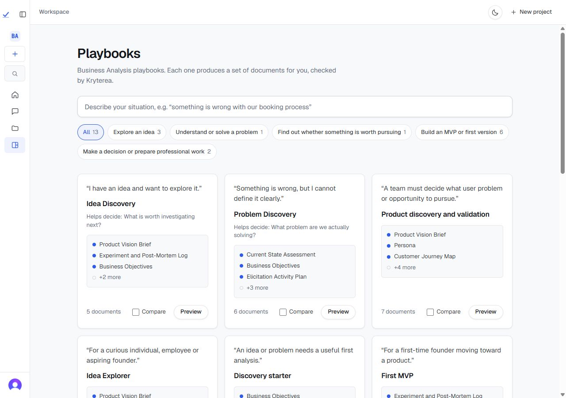
Task: Click Product Vision Brief in Idea Discovery
Action: coord(125,245)
